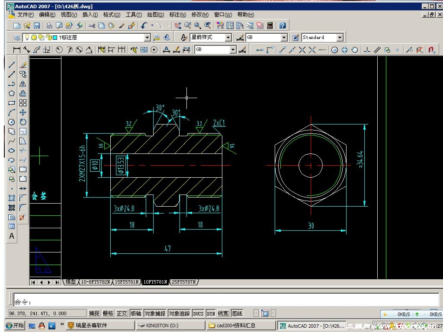The image size is (443, 332).
Task: Select the Hatch tool
Action: pyautogui.click(x=12, y=198)
